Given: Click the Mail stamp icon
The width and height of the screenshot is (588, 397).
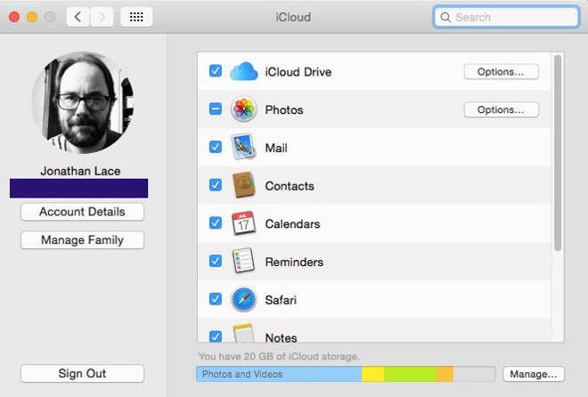Looking at the screenshot, I should point(243,147).
